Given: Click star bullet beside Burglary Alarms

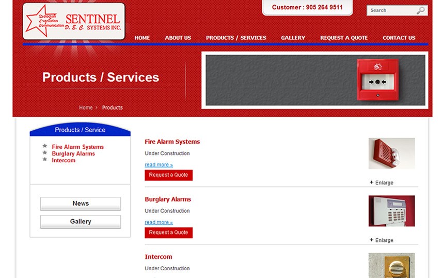Looking at the screenshot, I should (x=45, y=153).
